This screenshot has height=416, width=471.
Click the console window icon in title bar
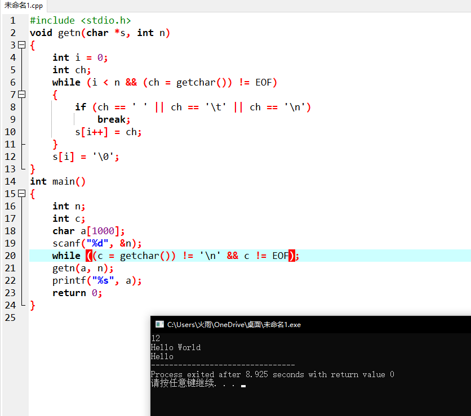click(x=159, y=324)
